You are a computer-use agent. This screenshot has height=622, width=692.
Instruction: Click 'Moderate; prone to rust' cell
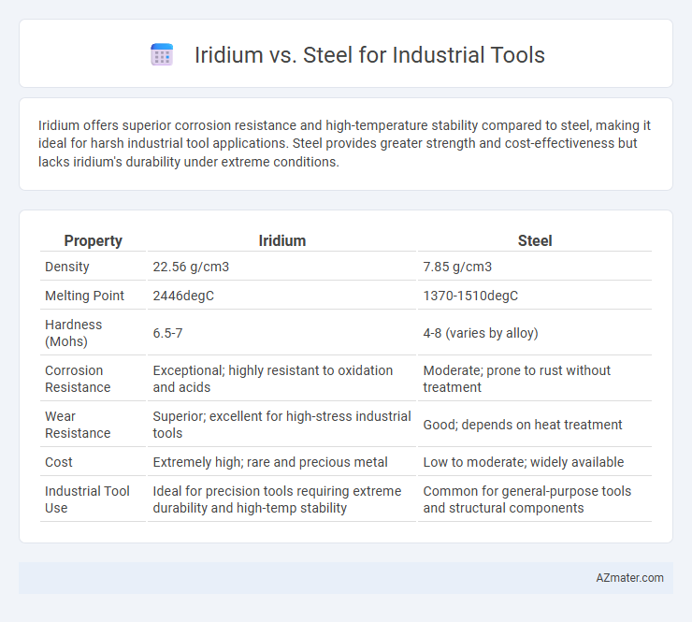pyautogui.click(x=535, y=379)
